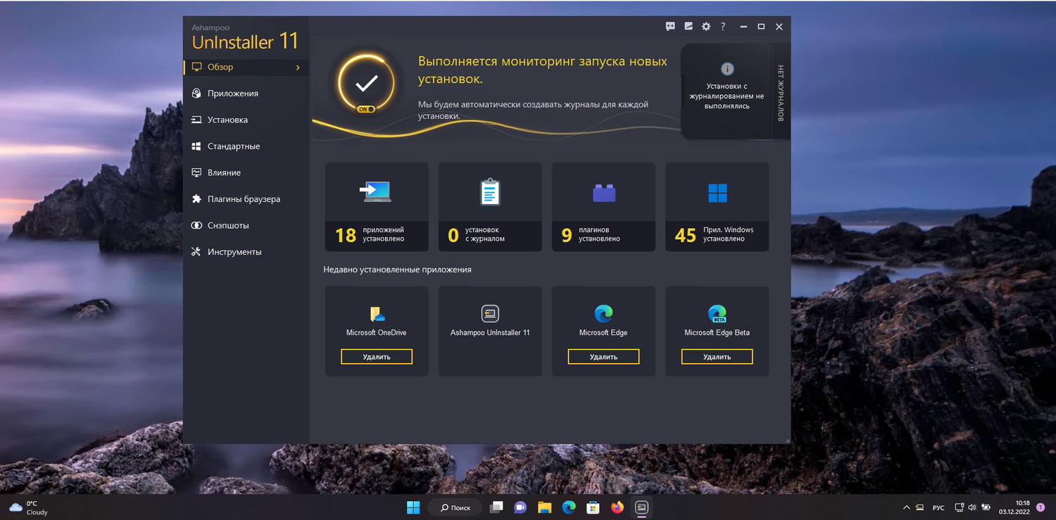Open Microsoft Store from the taskbar

593,507
